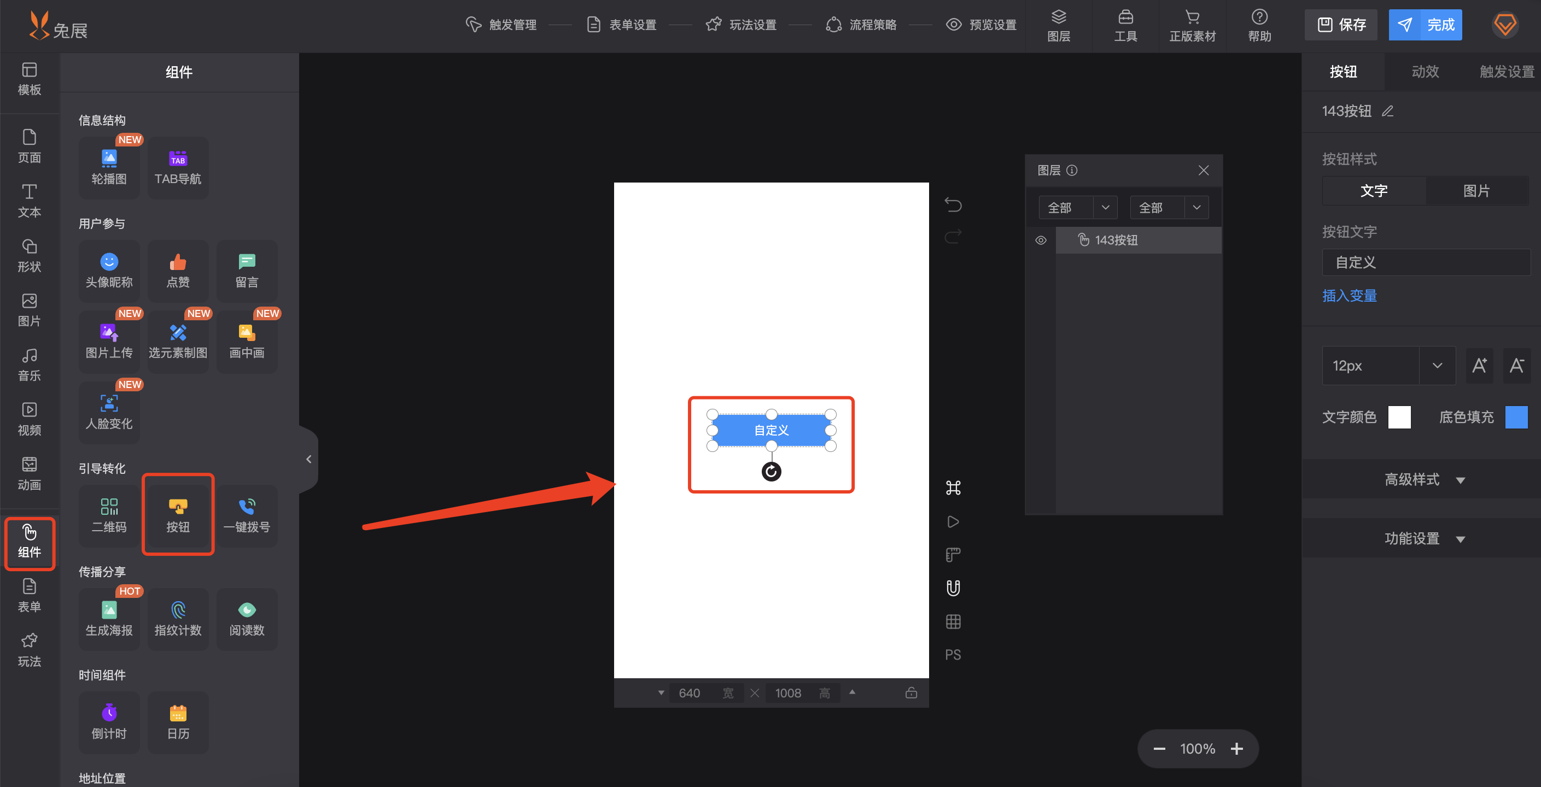Add the 阅读数 read count component
Screen dimensions: 1541x787
pyautogui.click(x=247, y=619)
